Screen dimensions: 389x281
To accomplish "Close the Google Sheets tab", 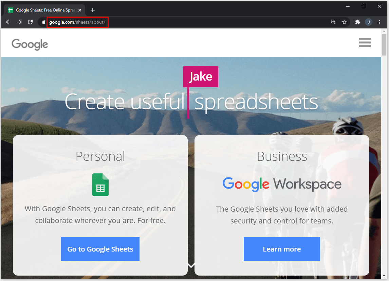I will pyautogui.click(x=80, y=10).
